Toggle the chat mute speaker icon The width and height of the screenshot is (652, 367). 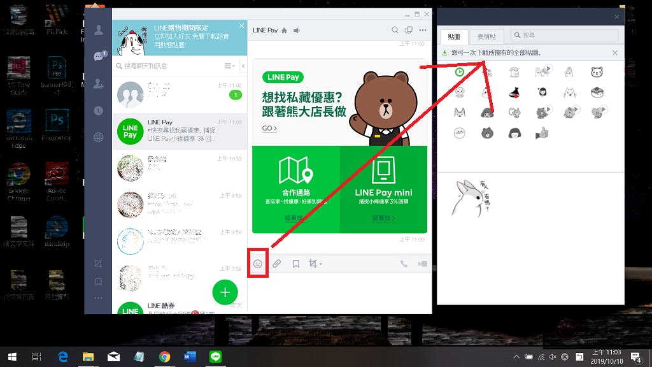(x=297, y=31)
